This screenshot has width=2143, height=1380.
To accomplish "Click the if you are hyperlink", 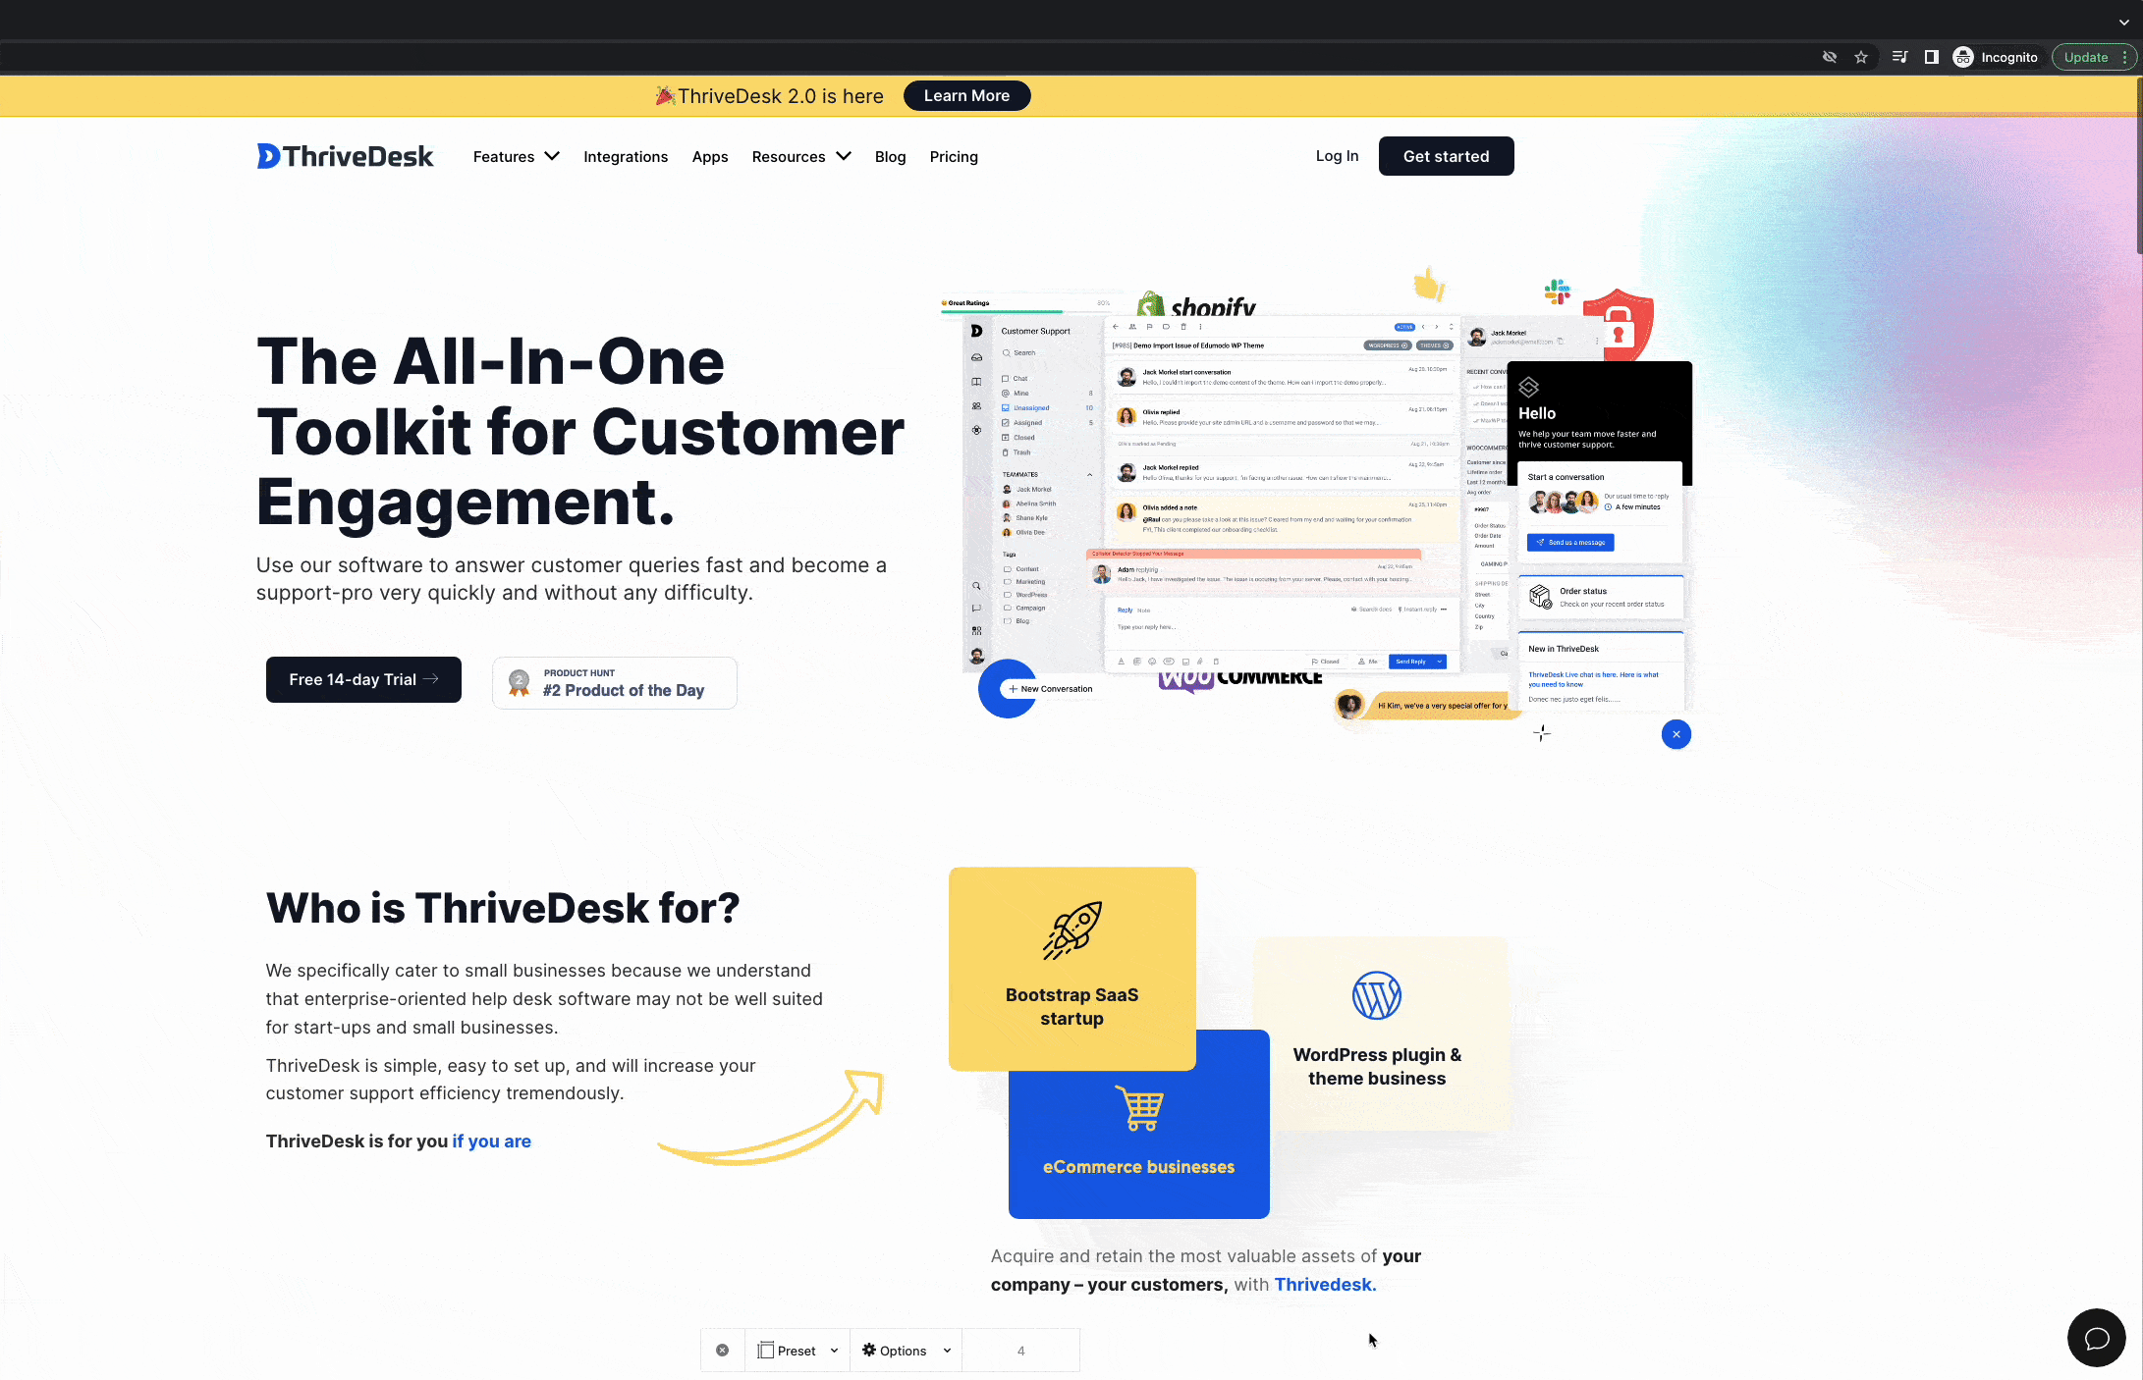I will pos(492,1140).
